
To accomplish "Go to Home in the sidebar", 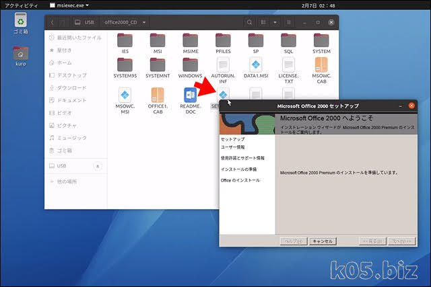I will [x=75, y=63].
